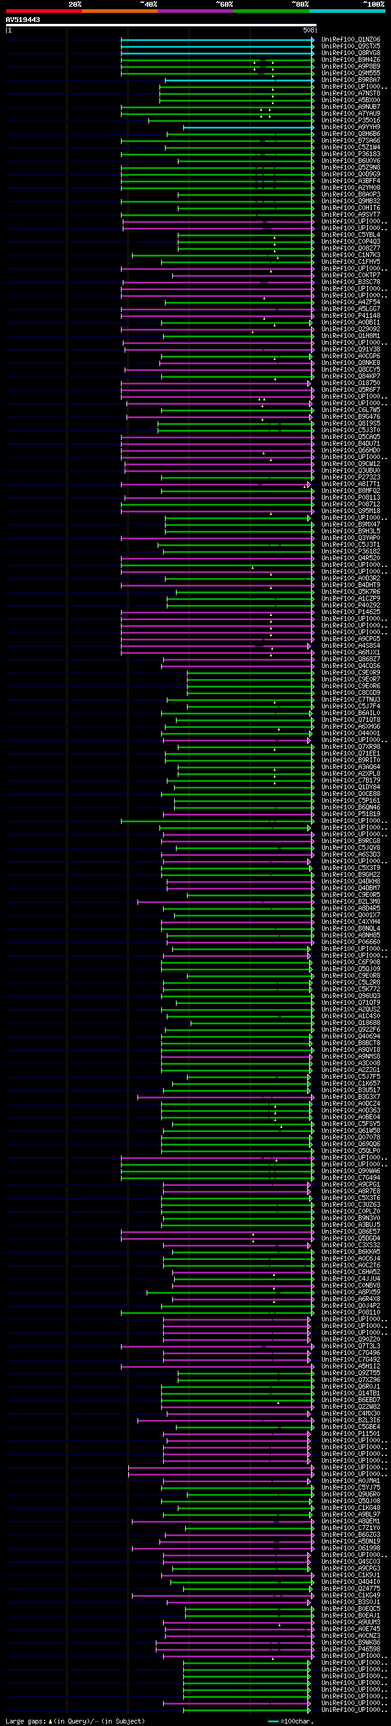Viewport: 391px width, 1726px height.
Task: Select hit label UniRef100_C7B179
Action: 351,781
